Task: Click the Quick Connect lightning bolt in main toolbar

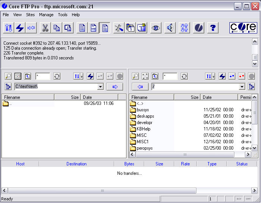Action: point(20,28)
